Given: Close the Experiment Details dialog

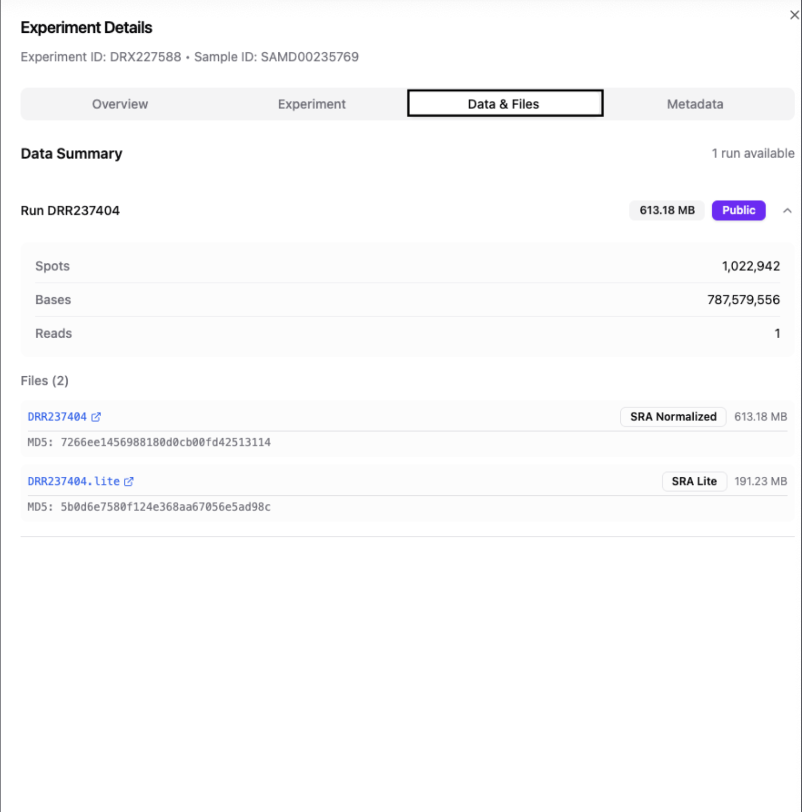Looking at the screenshot, I should (794, 15).
